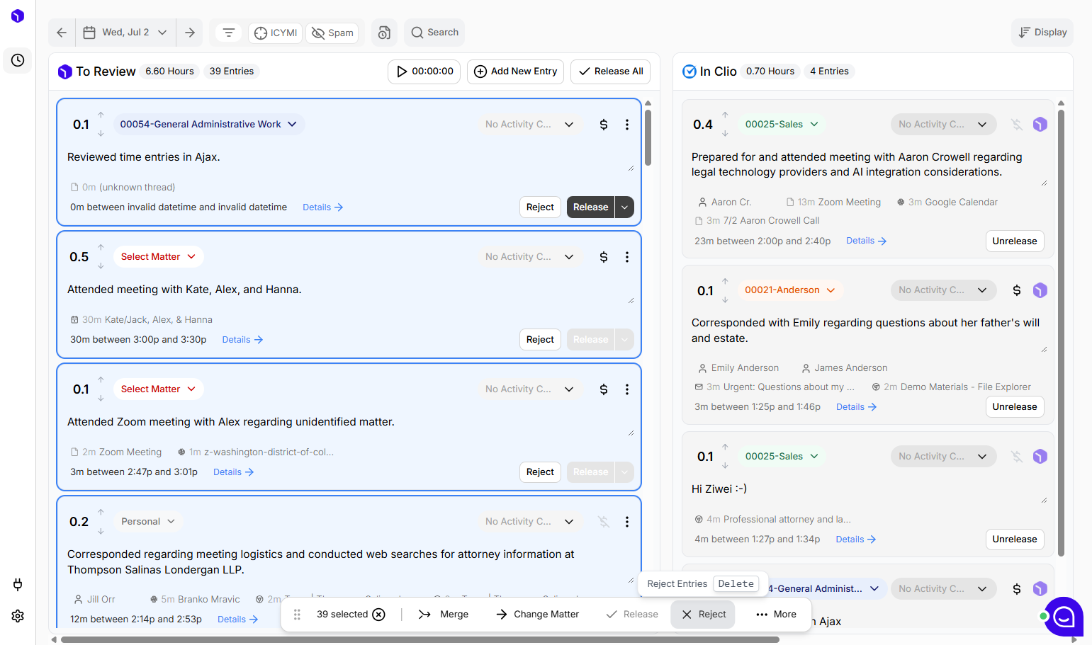The image size is (1092, 645).
Task: Open the Display options
Action: (x=1042, y=33)
